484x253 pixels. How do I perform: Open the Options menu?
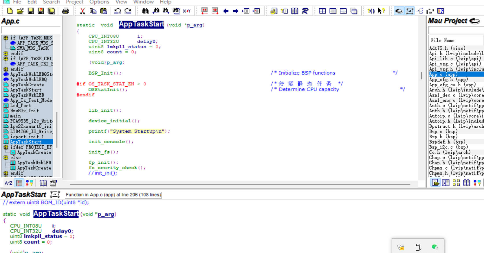click(x=99, y=2)
